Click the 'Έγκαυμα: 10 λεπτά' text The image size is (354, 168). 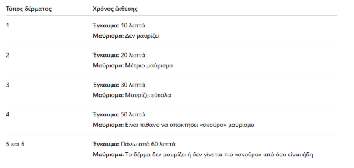click(x=119, y=25)
